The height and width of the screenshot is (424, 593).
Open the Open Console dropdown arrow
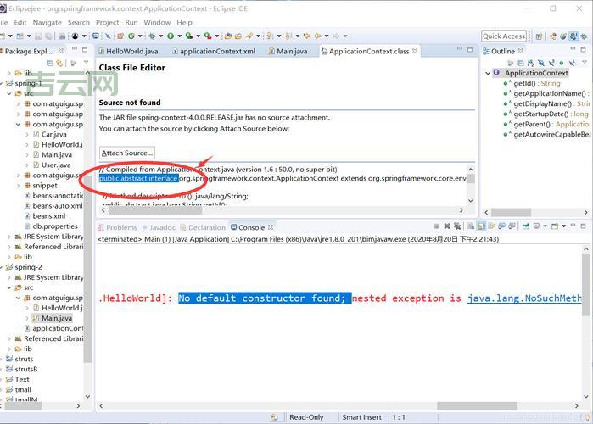564,226
